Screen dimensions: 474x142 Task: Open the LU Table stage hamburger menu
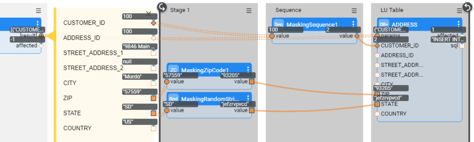[459, 11]
